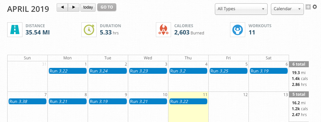Viewport: 321px width, 122px height.
Task: Click the GO TO button
Action: click(x=107, y=7)
